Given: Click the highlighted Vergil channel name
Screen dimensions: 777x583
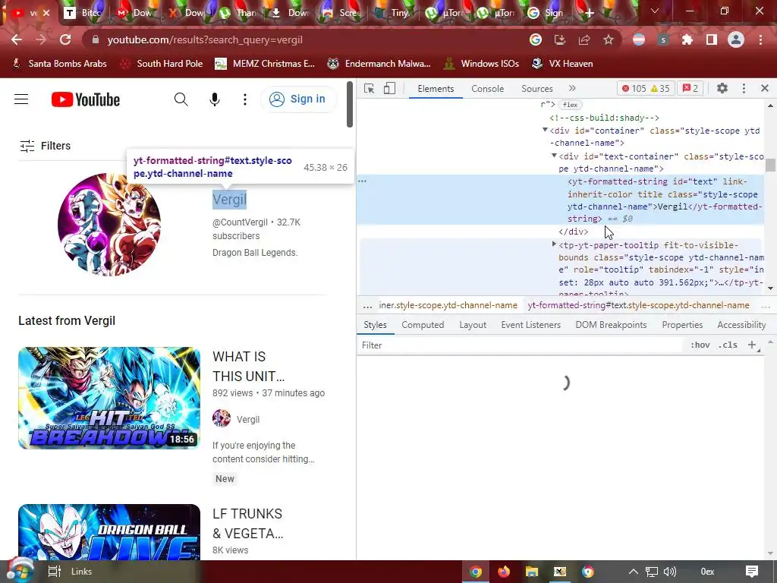Looking at the screenshot, I should click(229, 200).
